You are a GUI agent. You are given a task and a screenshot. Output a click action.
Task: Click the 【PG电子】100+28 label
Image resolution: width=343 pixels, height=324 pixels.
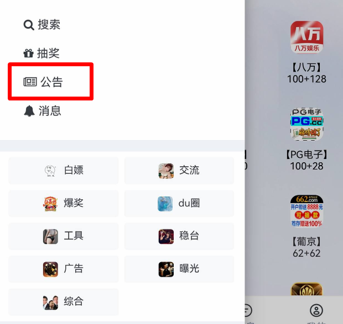click(306, 160)
